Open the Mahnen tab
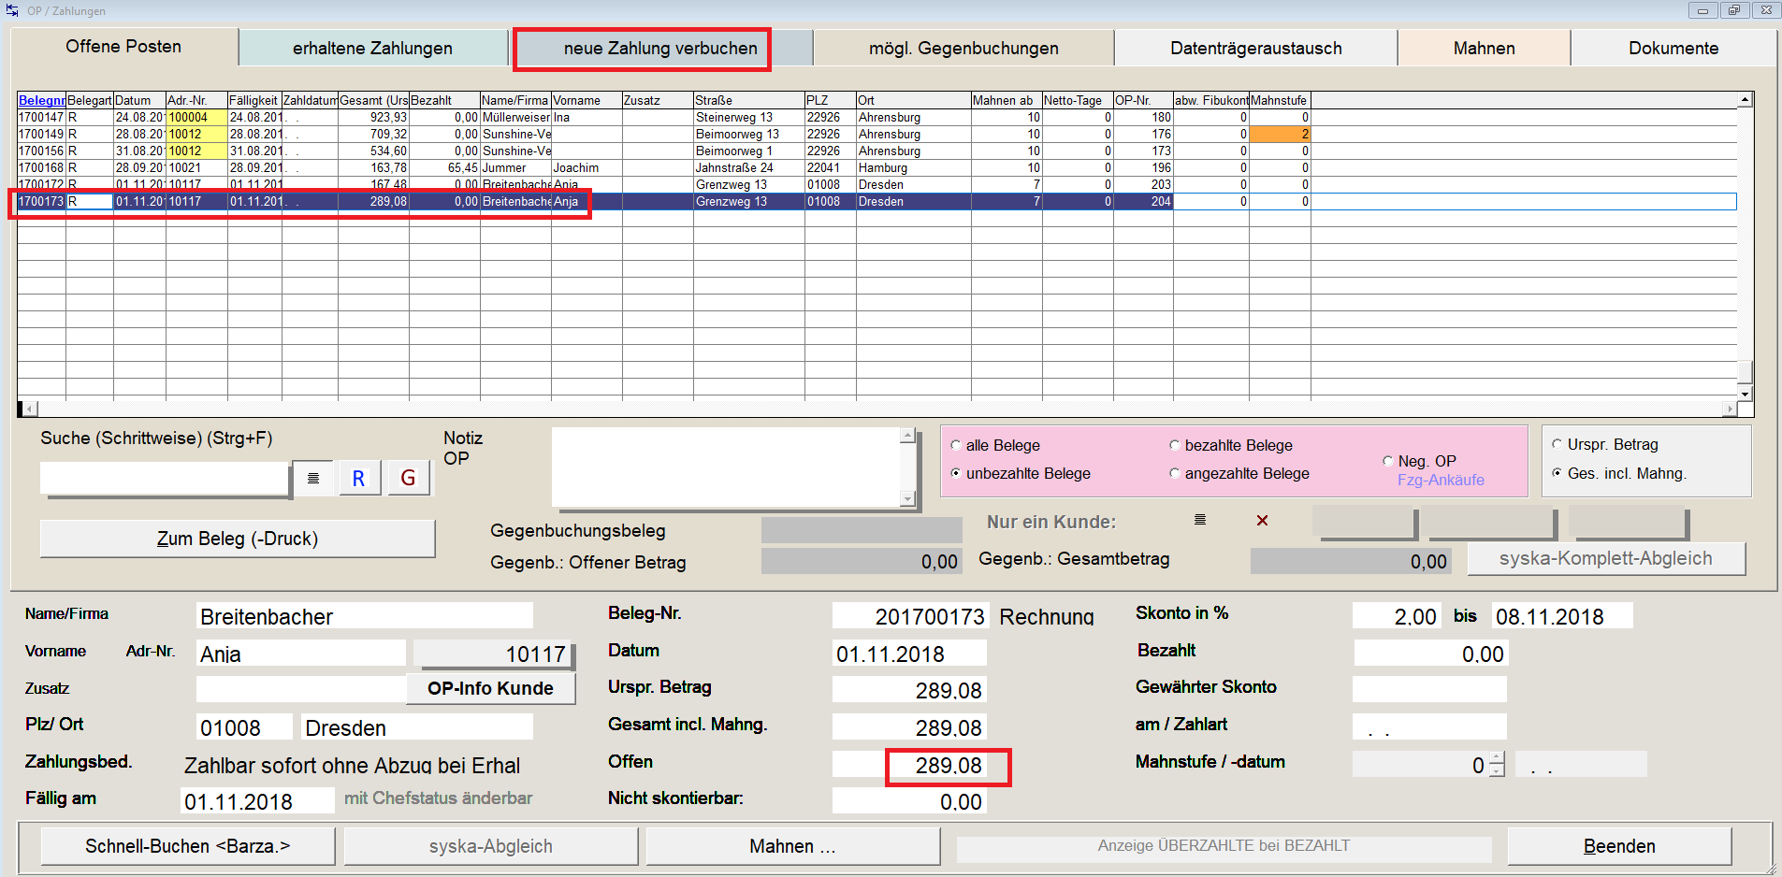Viewport: 1782px width, 877px height. [x=1484, y=48]
